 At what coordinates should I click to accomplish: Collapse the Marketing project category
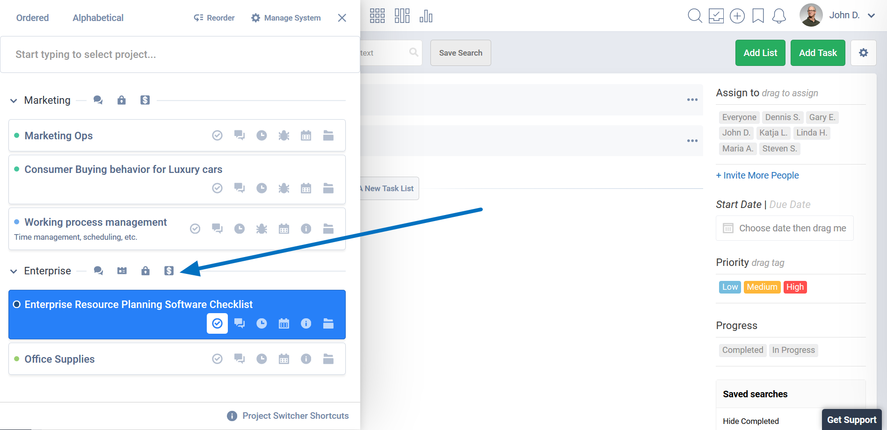click(x=14, y=100)
